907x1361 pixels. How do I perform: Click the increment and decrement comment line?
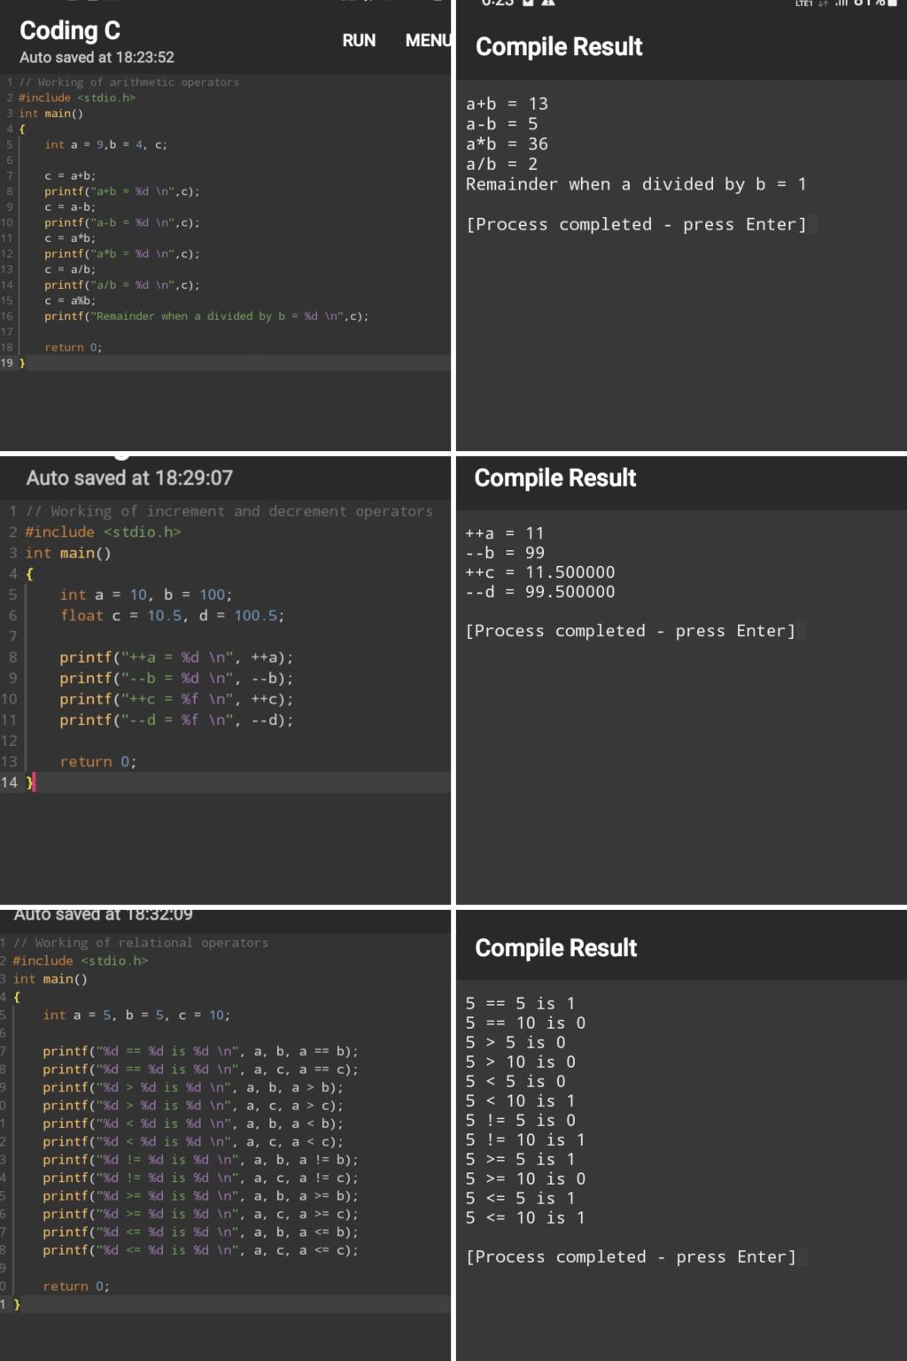click(x=229, y=511)
